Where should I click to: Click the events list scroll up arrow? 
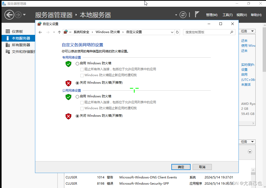[253, 170]
